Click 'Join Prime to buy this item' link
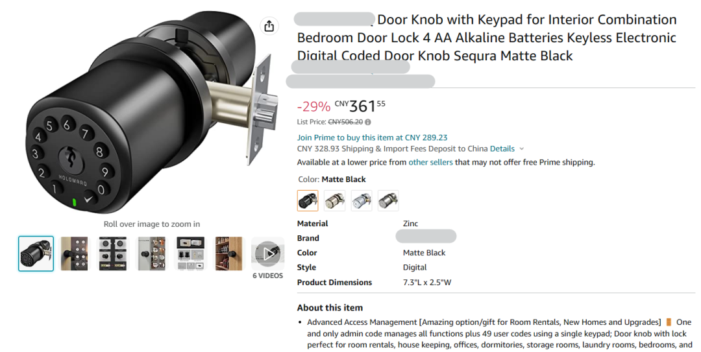The image size is (701, 352). click(x=372, y=137)
